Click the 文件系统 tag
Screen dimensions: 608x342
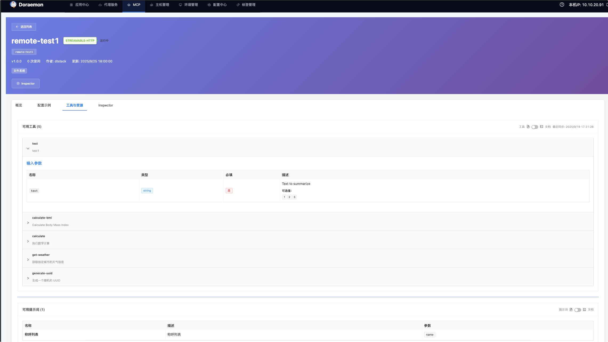(19, 71)
